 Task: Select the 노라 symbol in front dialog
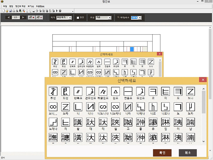[191, 107]
